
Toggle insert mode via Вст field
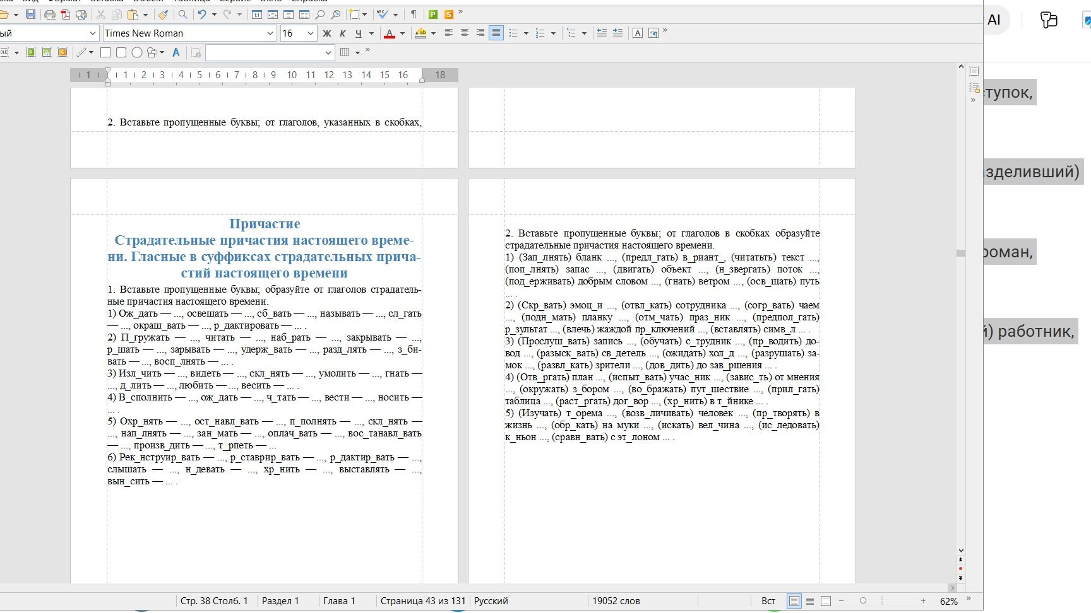(768, 601)
